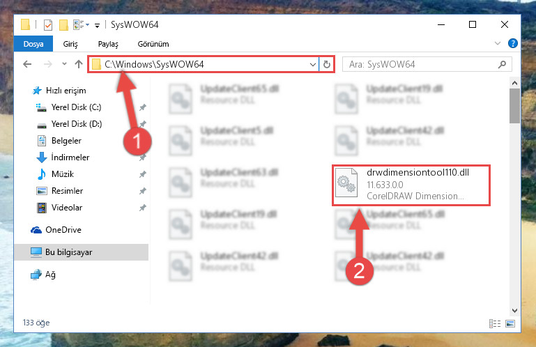The width and height of the screenshot is (536, 347).
Task: Go up one folder level
Action: [79, 64]
